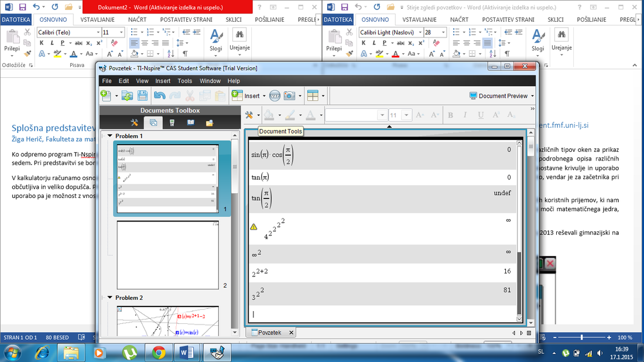Clear formatting in the Dokument2 Word window

[x=115, y=43]
